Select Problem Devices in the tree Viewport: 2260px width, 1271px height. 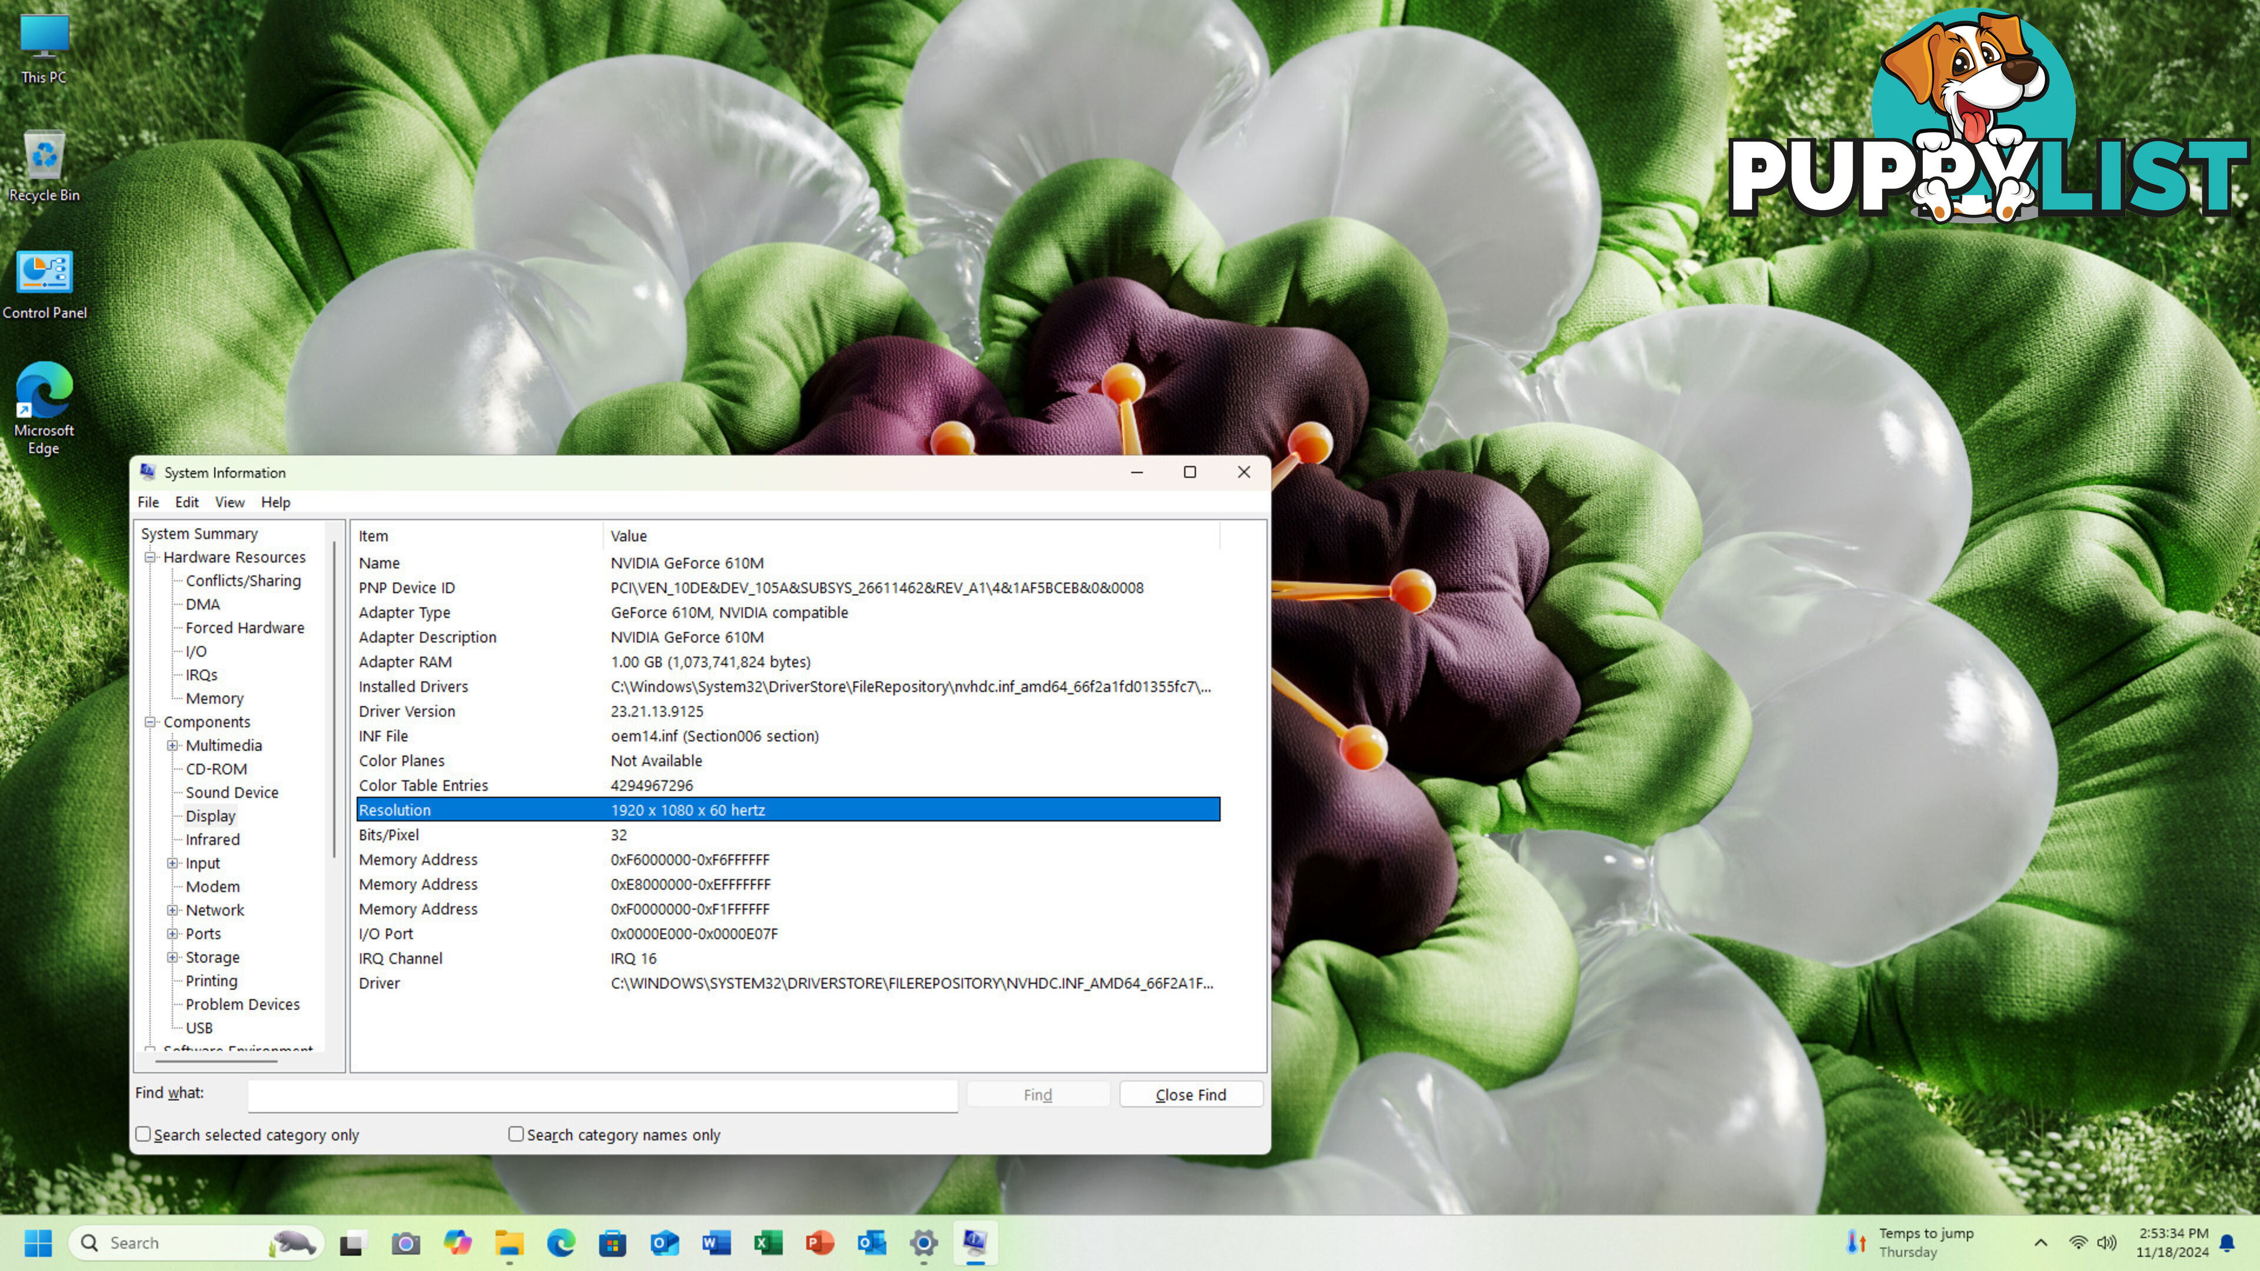click(x=242, y=1004)
